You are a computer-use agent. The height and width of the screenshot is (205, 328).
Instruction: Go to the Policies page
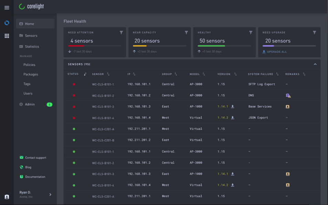29,65
